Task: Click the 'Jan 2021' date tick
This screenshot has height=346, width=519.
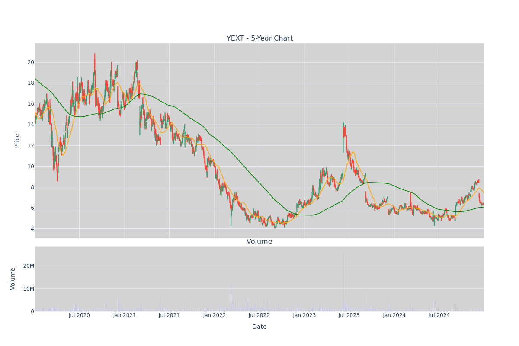Action: [x=125, y=315]
